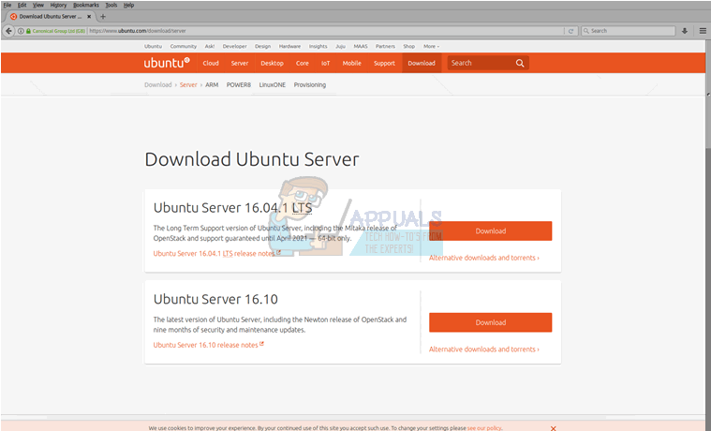Click the Juju link in top bar
Viewport: 711px width, 431px height.
(x=341, y=46)
